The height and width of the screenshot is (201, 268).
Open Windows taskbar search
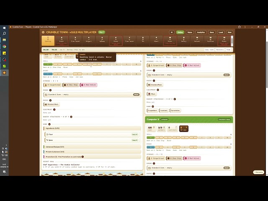pos(4,33)
